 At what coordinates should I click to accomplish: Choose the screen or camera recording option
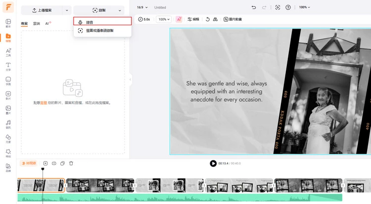102,31
